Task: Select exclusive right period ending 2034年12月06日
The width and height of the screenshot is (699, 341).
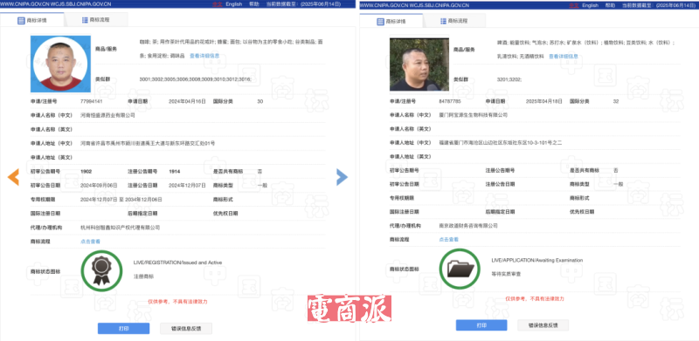Action: 121,200
